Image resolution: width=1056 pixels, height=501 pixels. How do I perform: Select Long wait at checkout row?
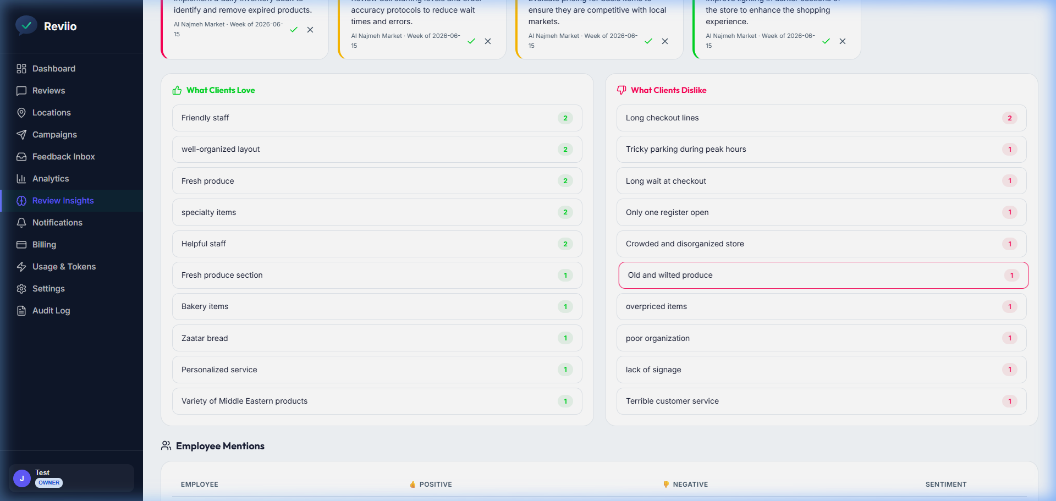[x=822, y=181]
